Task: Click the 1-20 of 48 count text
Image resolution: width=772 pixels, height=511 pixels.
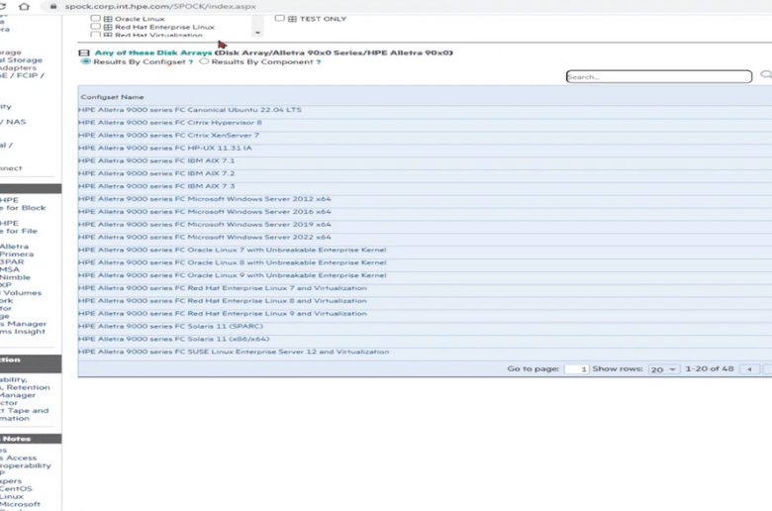Action: pyautogui.click(x=710, y=369)
